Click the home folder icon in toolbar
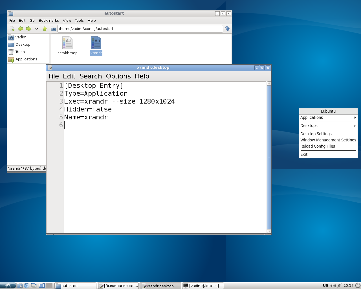Screen dimensions: 361x289 (x=53, y=29)
